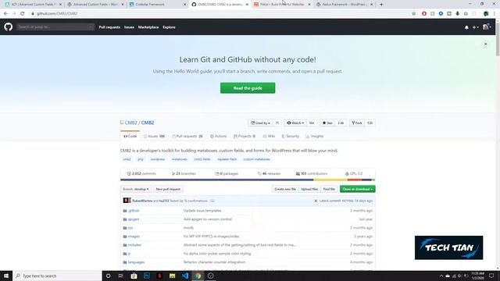Open the apigen folder
The image size is (500, 281).
[134, 219]
